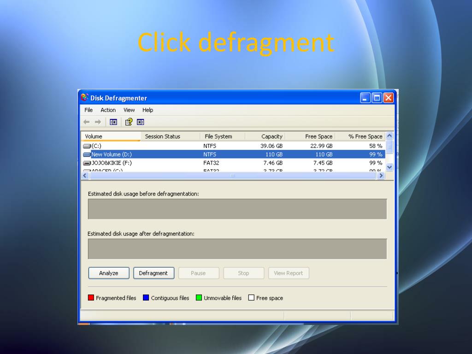Click the 7.46 GB capacity cell
The width and height of the screenshot is (472, 354).
click(273, 163)
